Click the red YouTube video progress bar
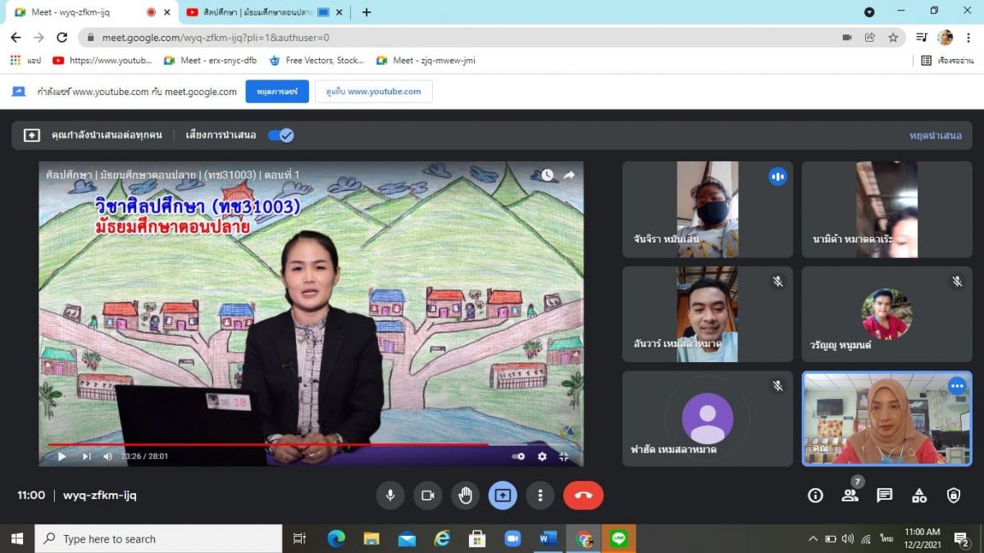 point(271,445)
